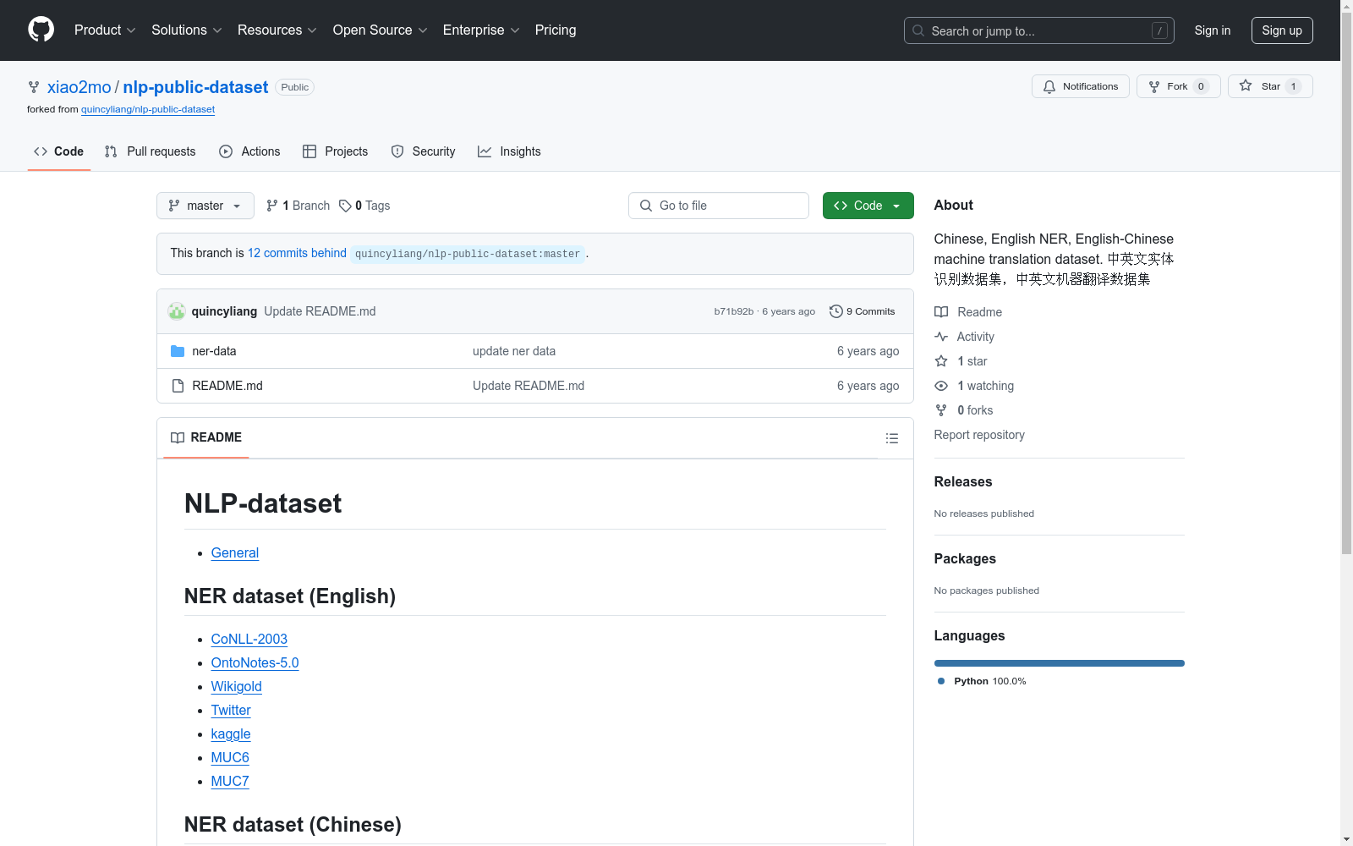Focus the Search or jump to field

tap(1039, 30)
